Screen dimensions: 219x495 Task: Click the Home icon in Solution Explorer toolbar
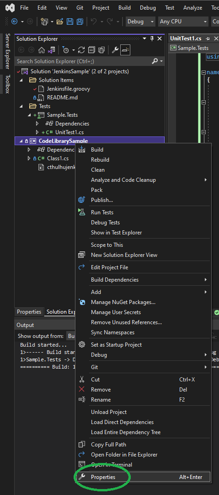42,50
